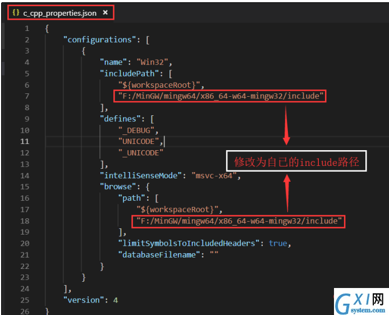389x315 pixels.
Task: Click the "Win32" name value
Action: (152, 62)
